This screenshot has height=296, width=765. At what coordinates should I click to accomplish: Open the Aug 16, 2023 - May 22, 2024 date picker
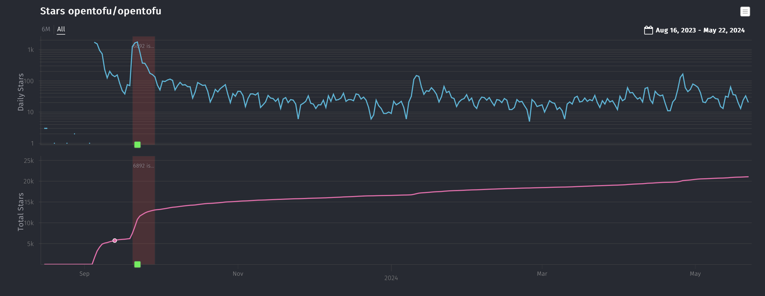[700, 30]
